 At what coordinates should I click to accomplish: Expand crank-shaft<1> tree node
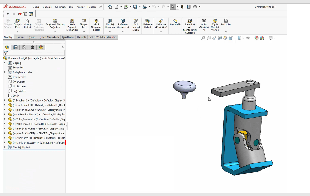[x=5, y=105]
